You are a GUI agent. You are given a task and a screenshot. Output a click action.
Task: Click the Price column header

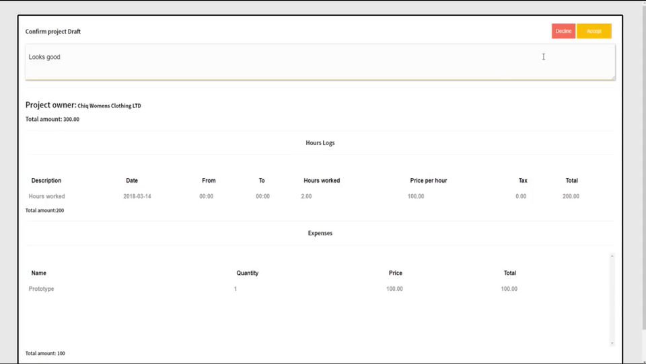click(395, 273)
